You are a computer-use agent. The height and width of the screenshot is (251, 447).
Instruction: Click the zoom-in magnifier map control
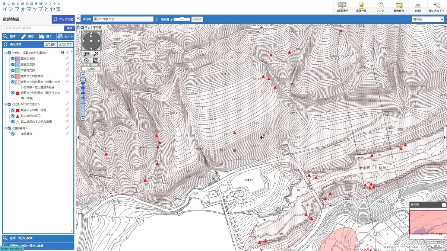[86, 54]
